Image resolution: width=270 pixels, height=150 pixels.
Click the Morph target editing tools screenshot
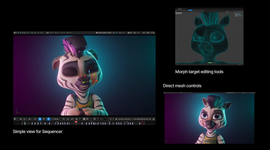click(209, 36)
